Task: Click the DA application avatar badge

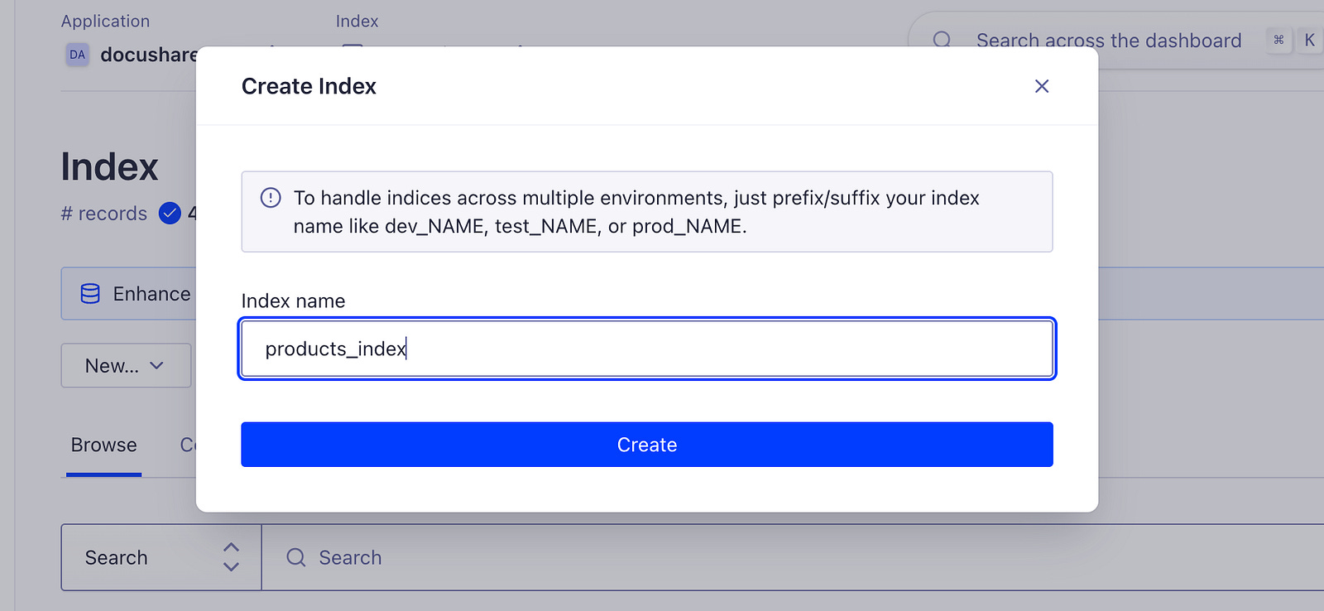Action: (77, 55)
